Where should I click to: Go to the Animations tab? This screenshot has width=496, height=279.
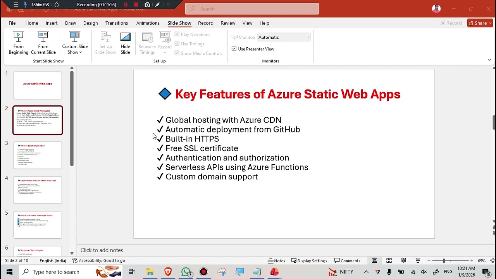click(148, 23)
